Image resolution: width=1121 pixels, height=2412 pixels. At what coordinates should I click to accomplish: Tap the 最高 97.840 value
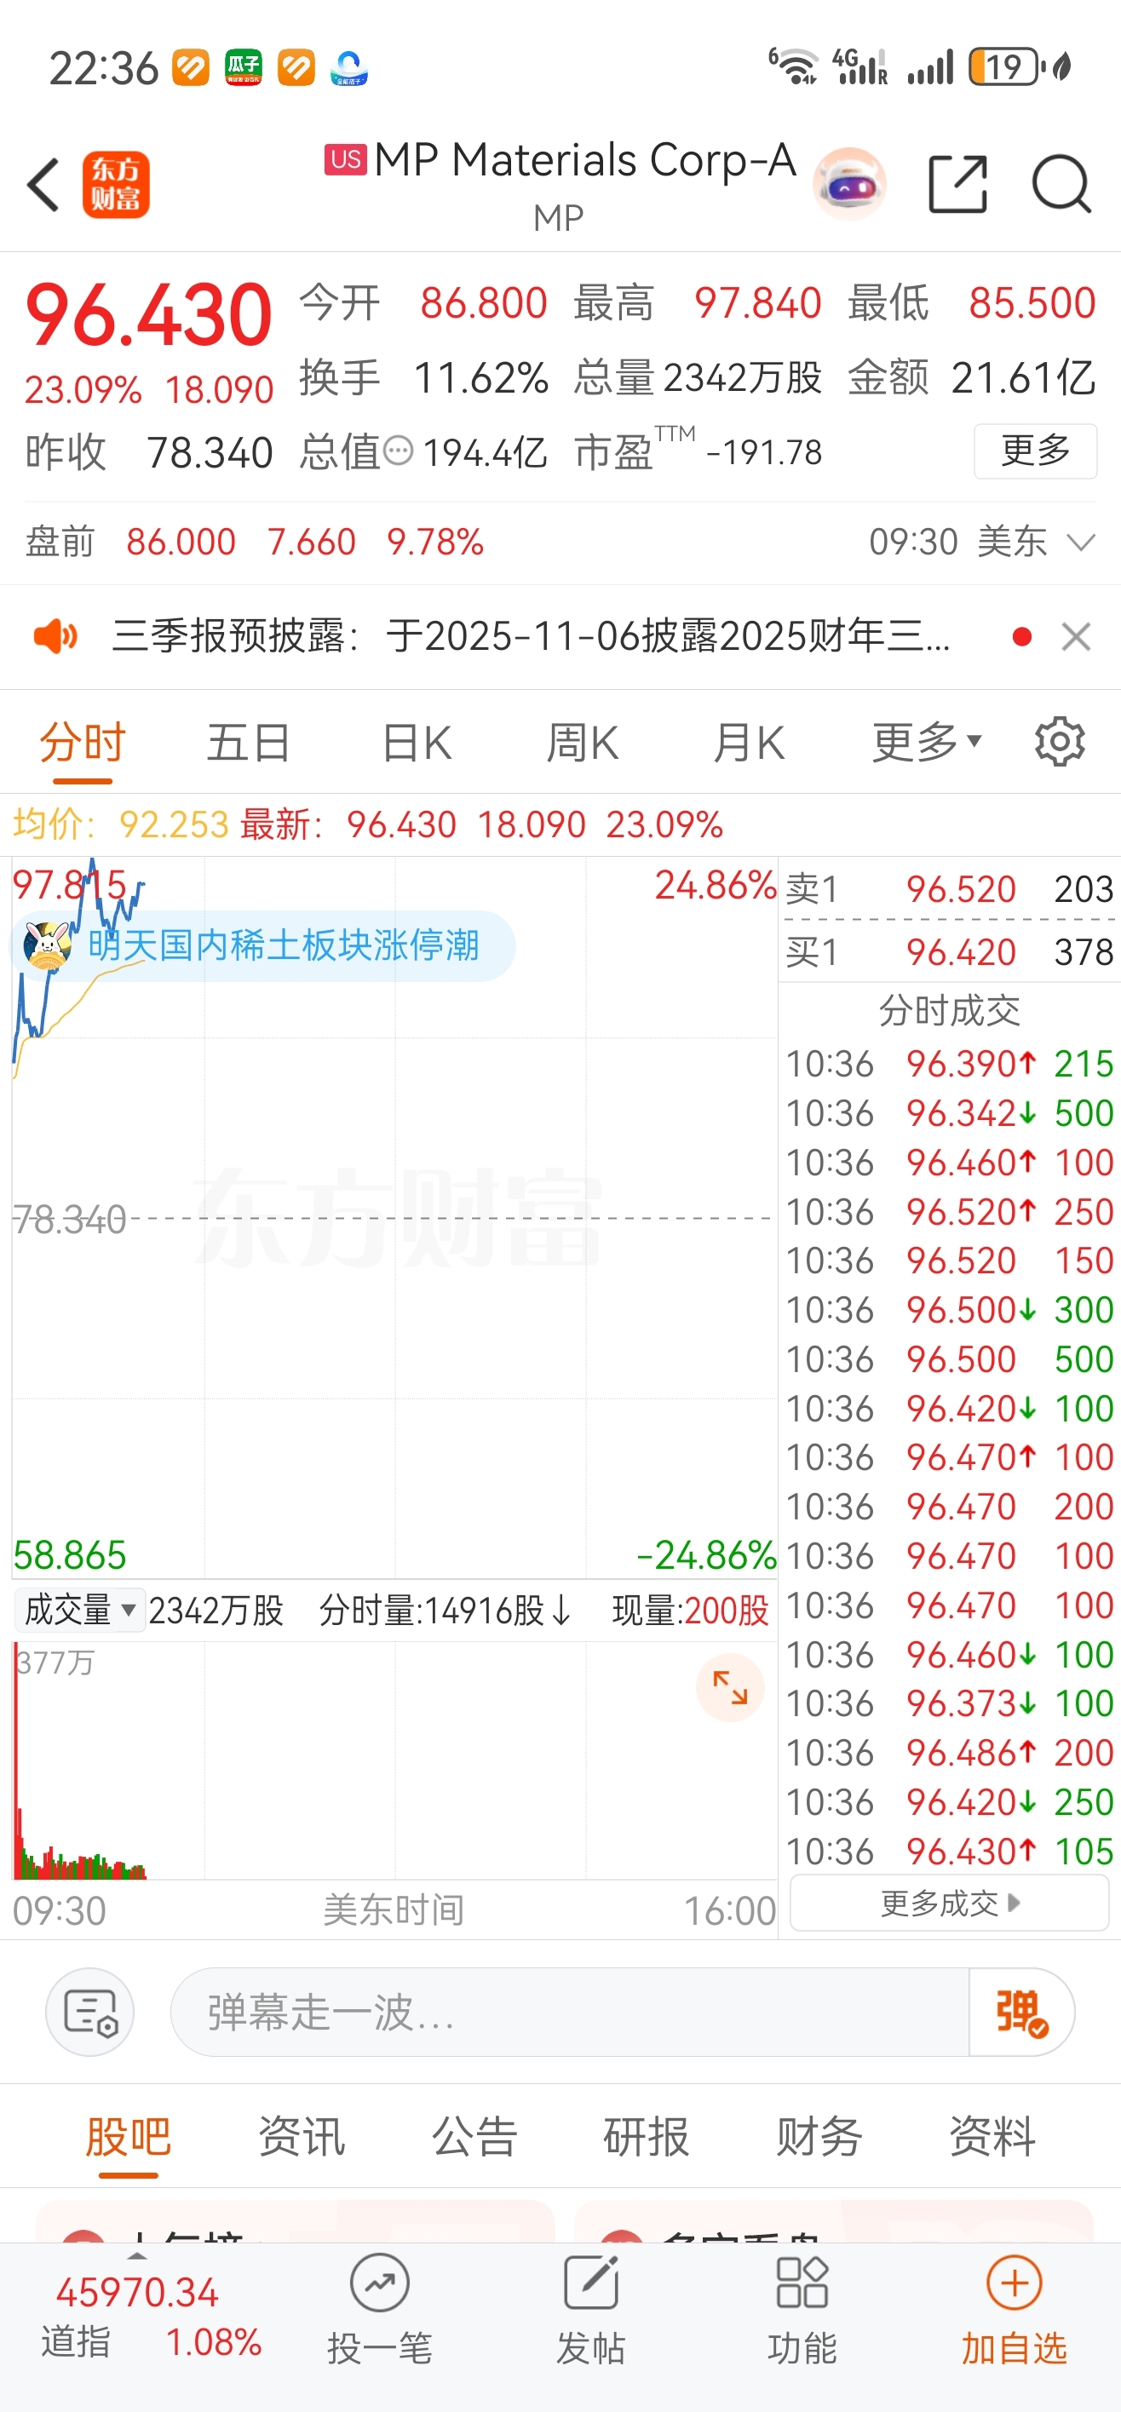tap(756, 303)
